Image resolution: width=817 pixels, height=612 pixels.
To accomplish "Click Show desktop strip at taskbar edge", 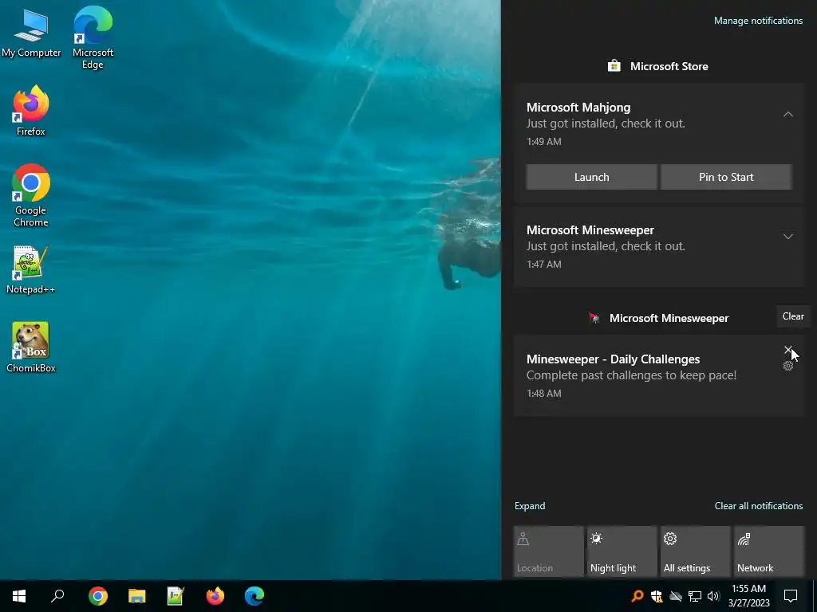I will coord(815,596).
